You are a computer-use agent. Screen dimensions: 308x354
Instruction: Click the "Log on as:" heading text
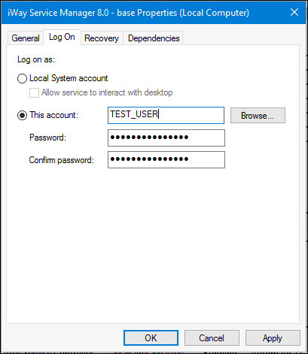point(36,59)
